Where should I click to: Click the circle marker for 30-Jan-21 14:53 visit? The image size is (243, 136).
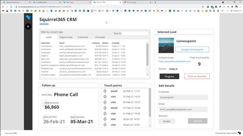pyautogui.click(x=105, y=119)
